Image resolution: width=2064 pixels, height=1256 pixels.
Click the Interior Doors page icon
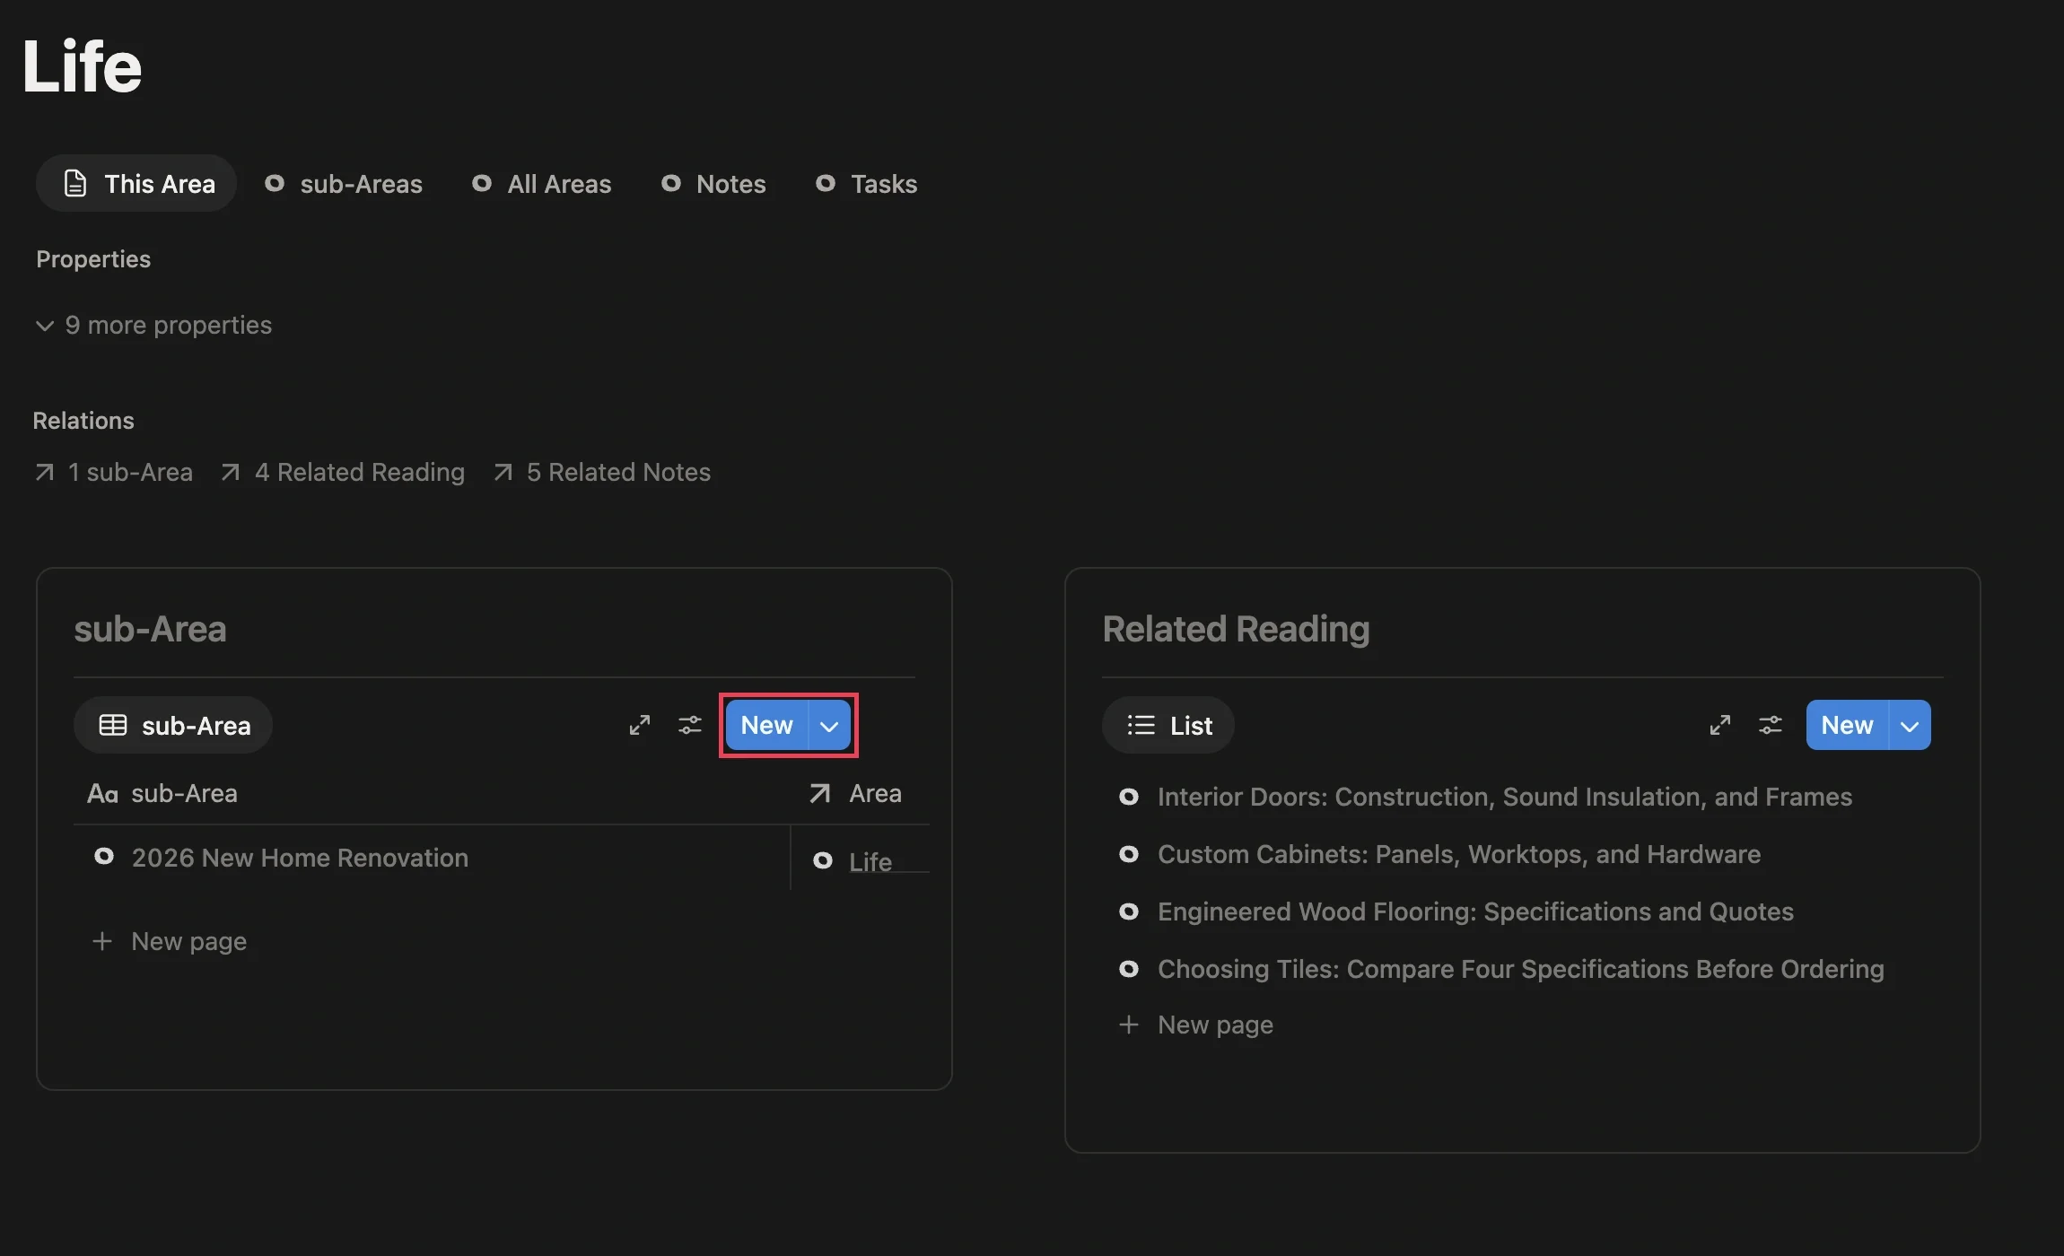[x=1129, y=797]
